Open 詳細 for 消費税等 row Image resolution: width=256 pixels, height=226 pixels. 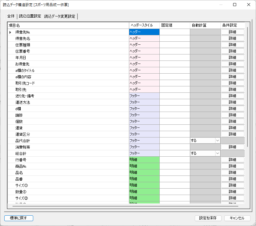click(233, 147)
